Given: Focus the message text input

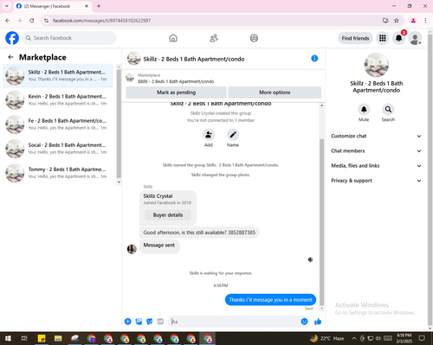Looking at the screenshot, I should (235, 322).
